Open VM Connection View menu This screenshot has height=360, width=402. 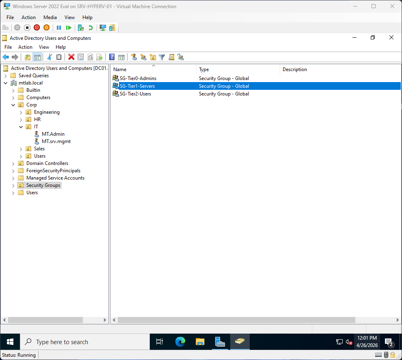69,17
